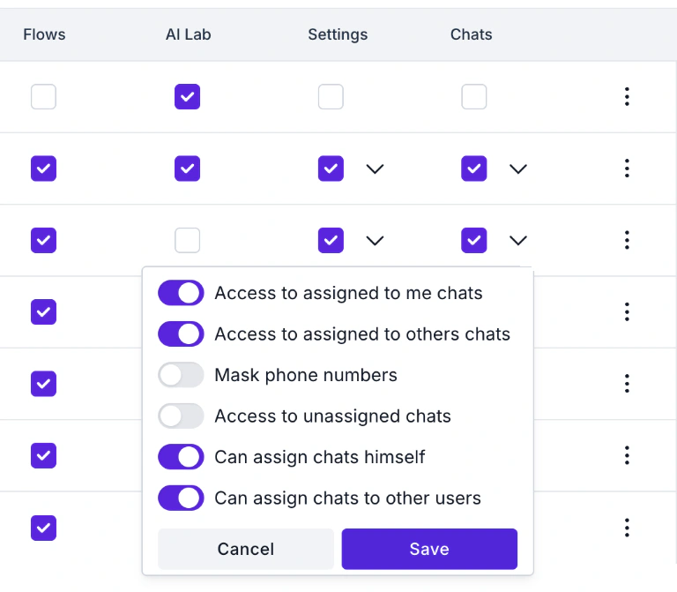677x592 pixels.
Task: Check the AI Lab box in the third row
Action: coord(188,240)
